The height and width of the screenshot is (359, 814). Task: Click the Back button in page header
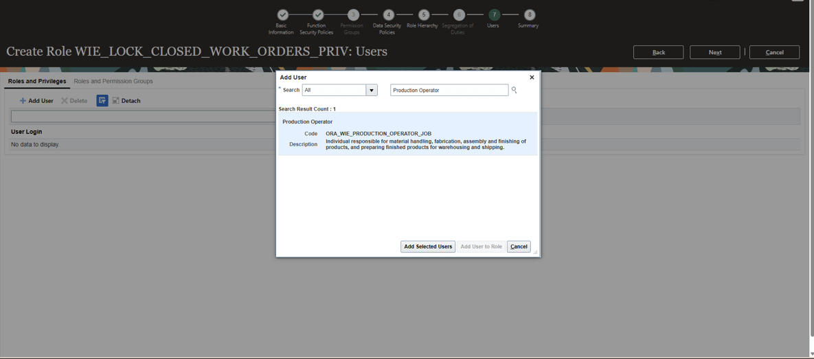pyautogui.click(x=658, y=52)
